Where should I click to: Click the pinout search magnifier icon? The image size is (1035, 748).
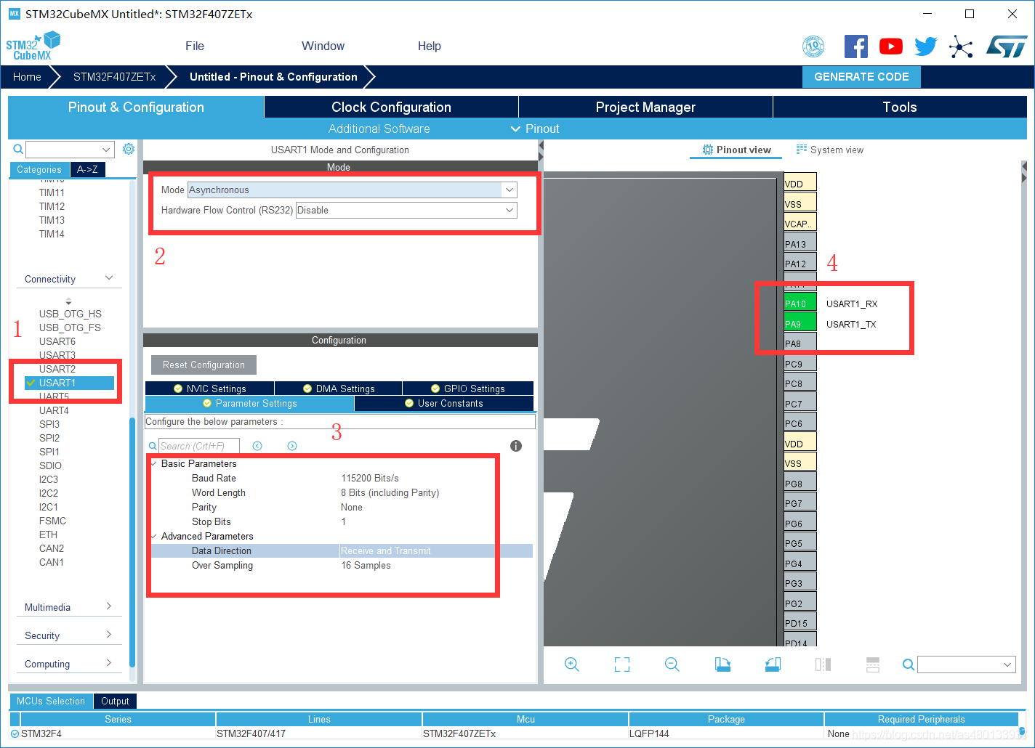pos(908,664)
